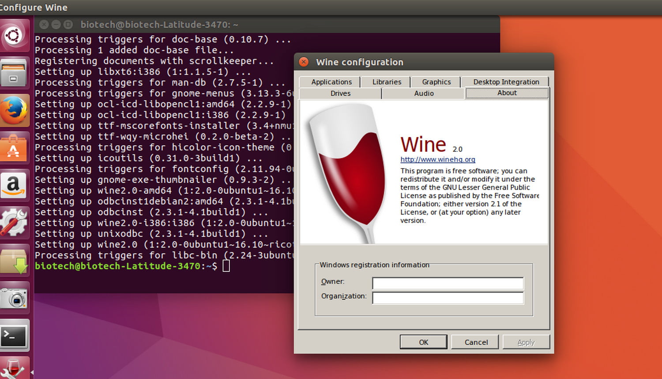Click 'Configure Wine' top panel title
The width and height of the screenshot is (662, 379).
point(34,8)
